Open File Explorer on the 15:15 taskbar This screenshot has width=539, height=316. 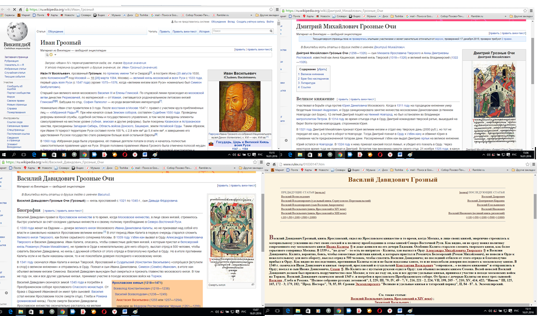(x=44, y=155)
